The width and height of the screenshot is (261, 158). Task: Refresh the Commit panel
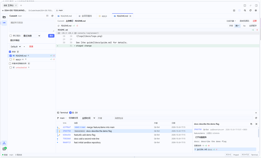click(x=52, y=16)
